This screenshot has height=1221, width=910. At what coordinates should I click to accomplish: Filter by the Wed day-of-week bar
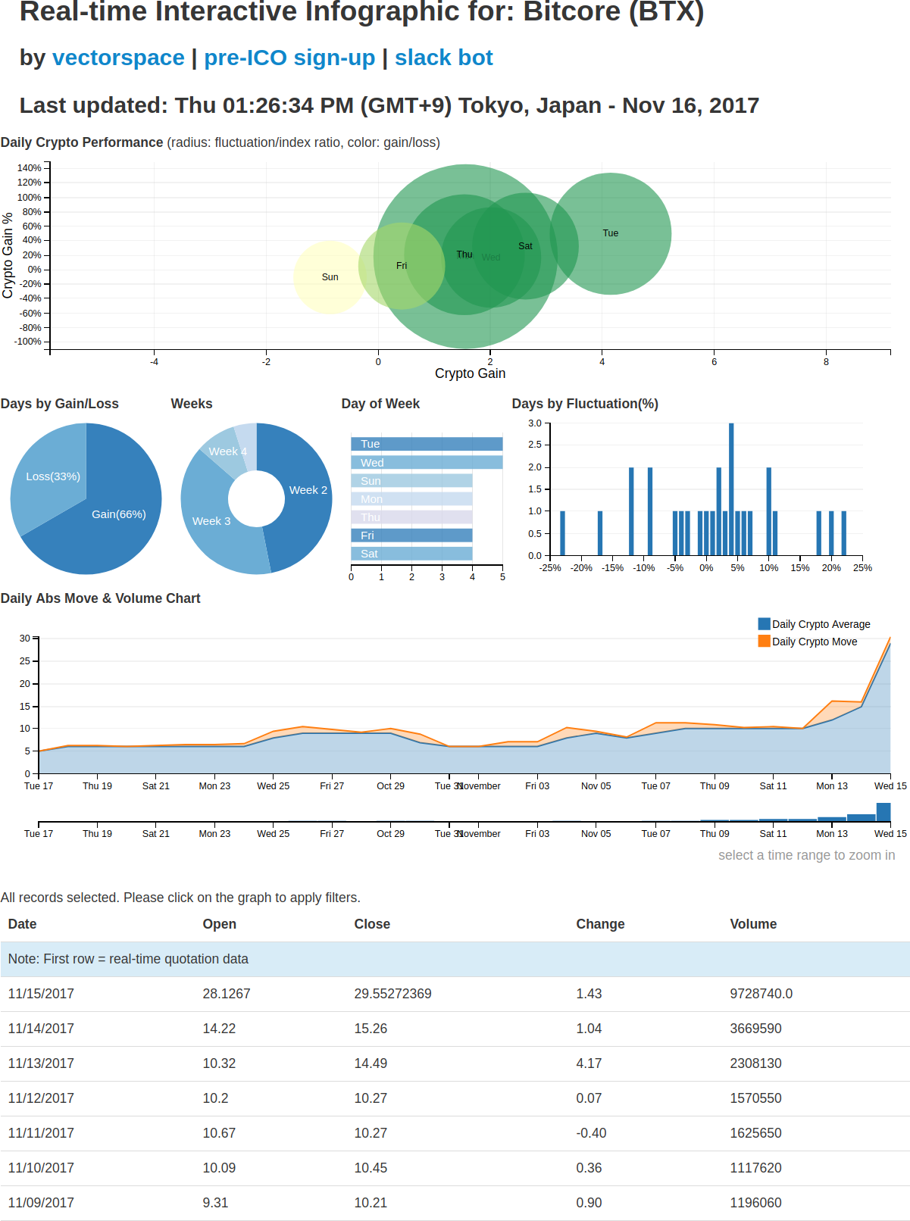427,462
